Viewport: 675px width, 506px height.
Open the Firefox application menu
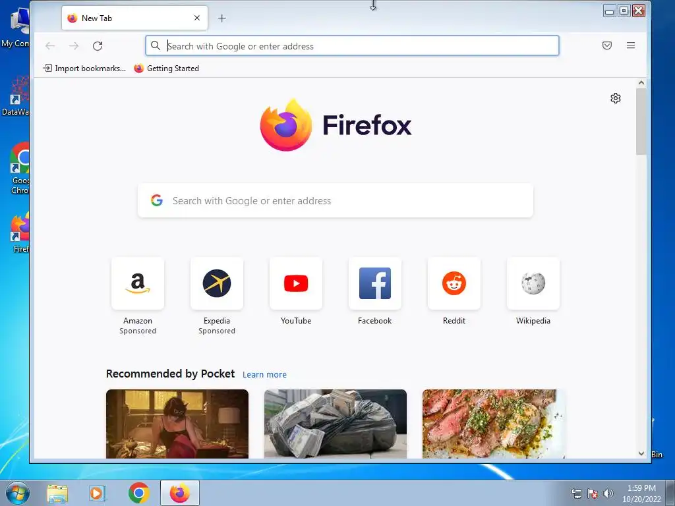[x=631, y=45]
